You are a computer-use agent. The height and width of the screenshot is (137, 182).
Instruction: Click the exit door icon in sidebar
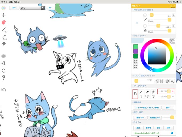3,63
